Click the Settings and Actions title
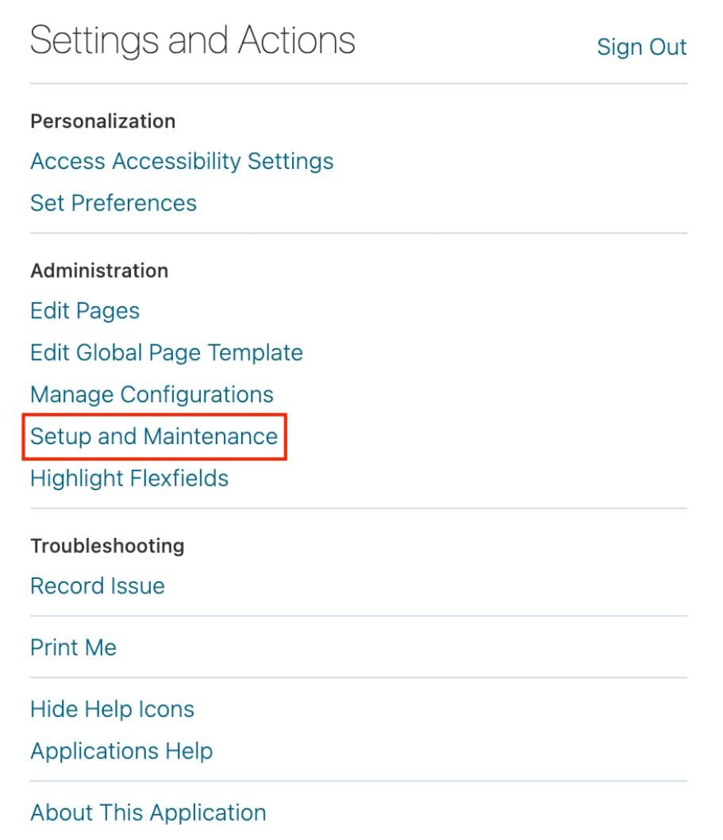 pyautogui.click(x=193, y=40)
